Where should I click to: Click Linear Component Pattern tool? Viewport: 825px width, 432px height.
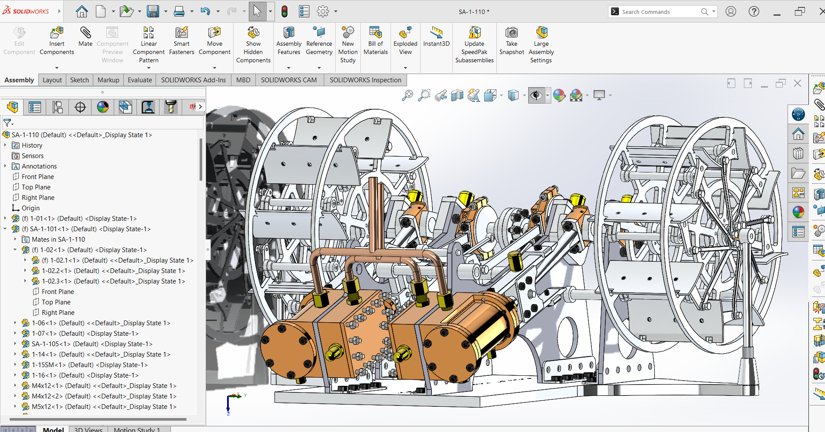pos(149,45)
